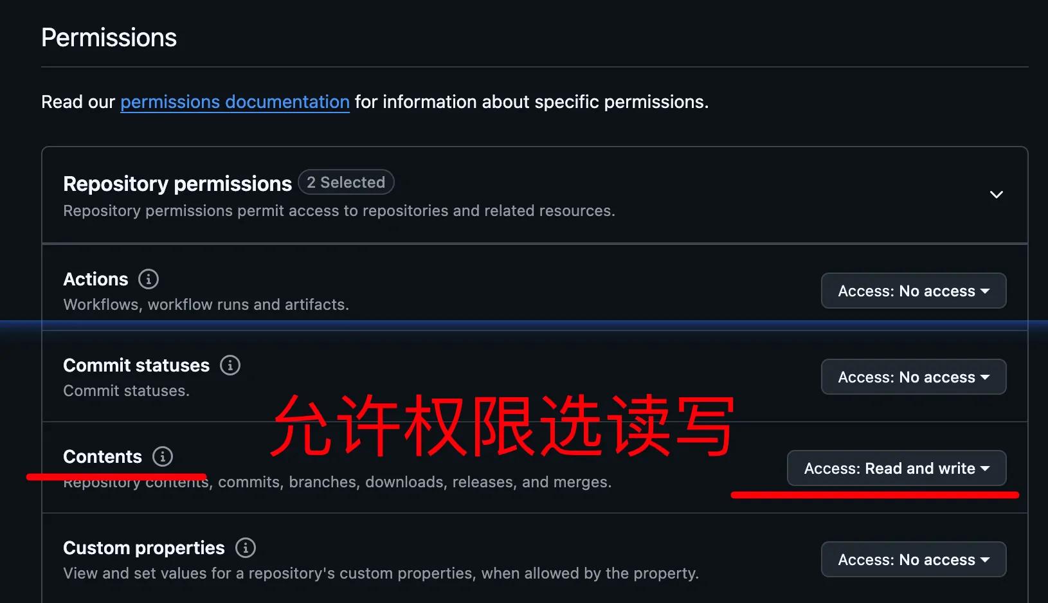The width and height of the screenshot is (1048, 603).
Task: Open the Commit statuses access dropdown
Action: [914, 377]
